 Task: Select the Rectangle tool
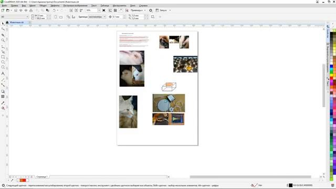pyautogui.click(x=3, y=57)
